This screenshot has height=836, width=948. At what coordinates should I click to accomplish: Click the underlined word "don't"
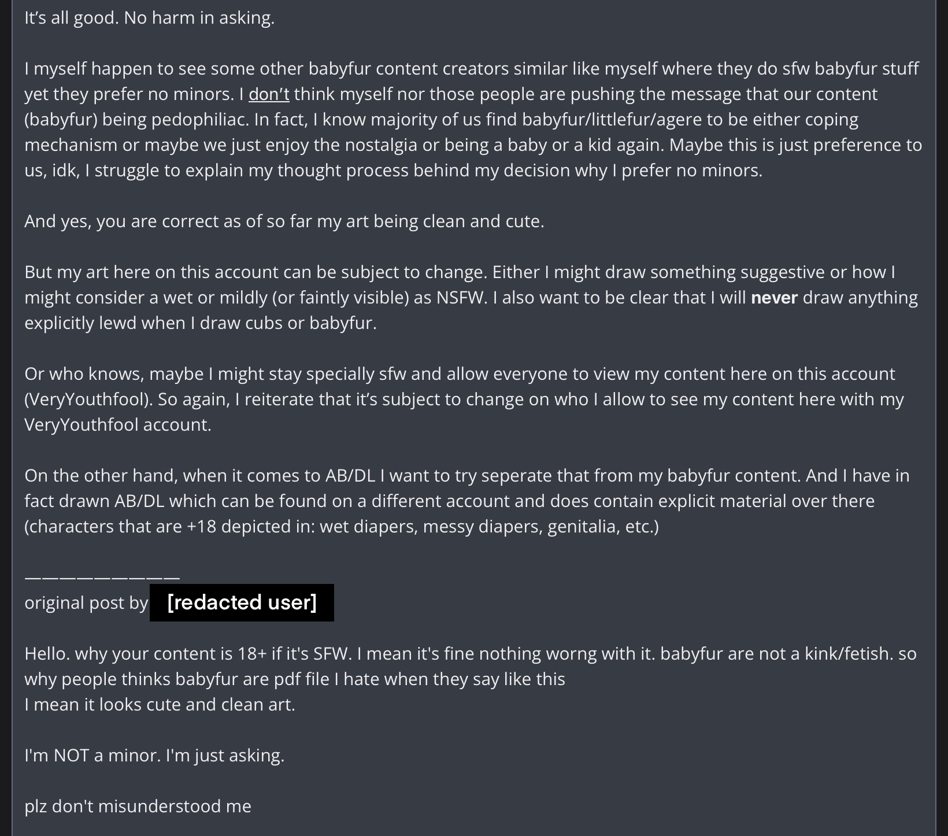pos(269,94)
